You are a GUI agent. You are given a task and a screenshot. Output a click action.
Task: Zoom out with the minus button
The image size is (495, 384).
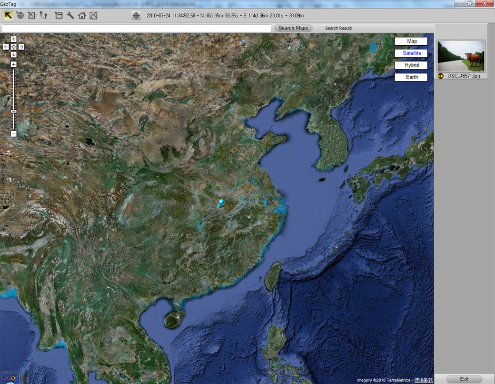click(14, 134)
